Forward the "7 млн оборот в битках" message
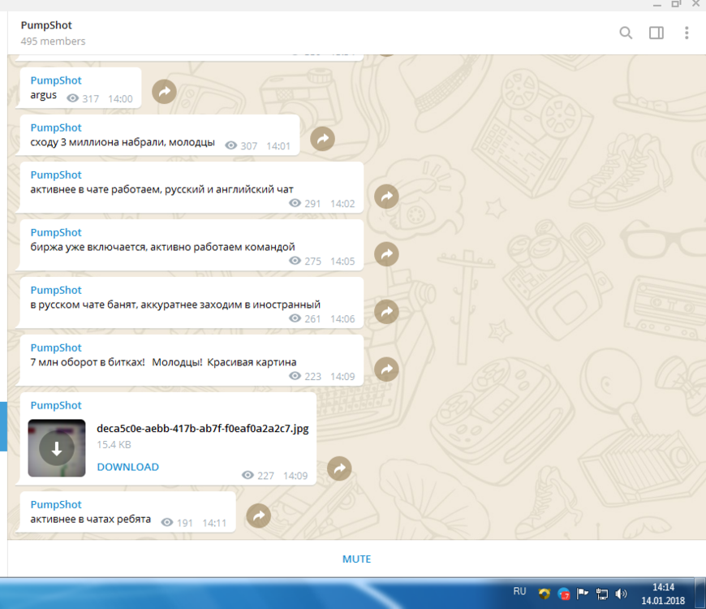This screenshot has height=609, width=706. (386, 369)
